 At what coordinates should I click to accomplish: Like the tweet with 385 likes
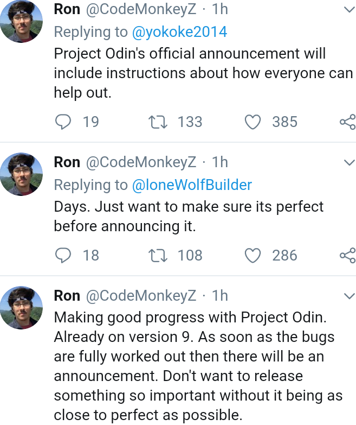coord(253,122)
